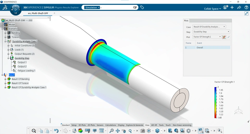Click the plus add icon in header
Viewport: 250px width, 134px height.
[x=232, y=7]
